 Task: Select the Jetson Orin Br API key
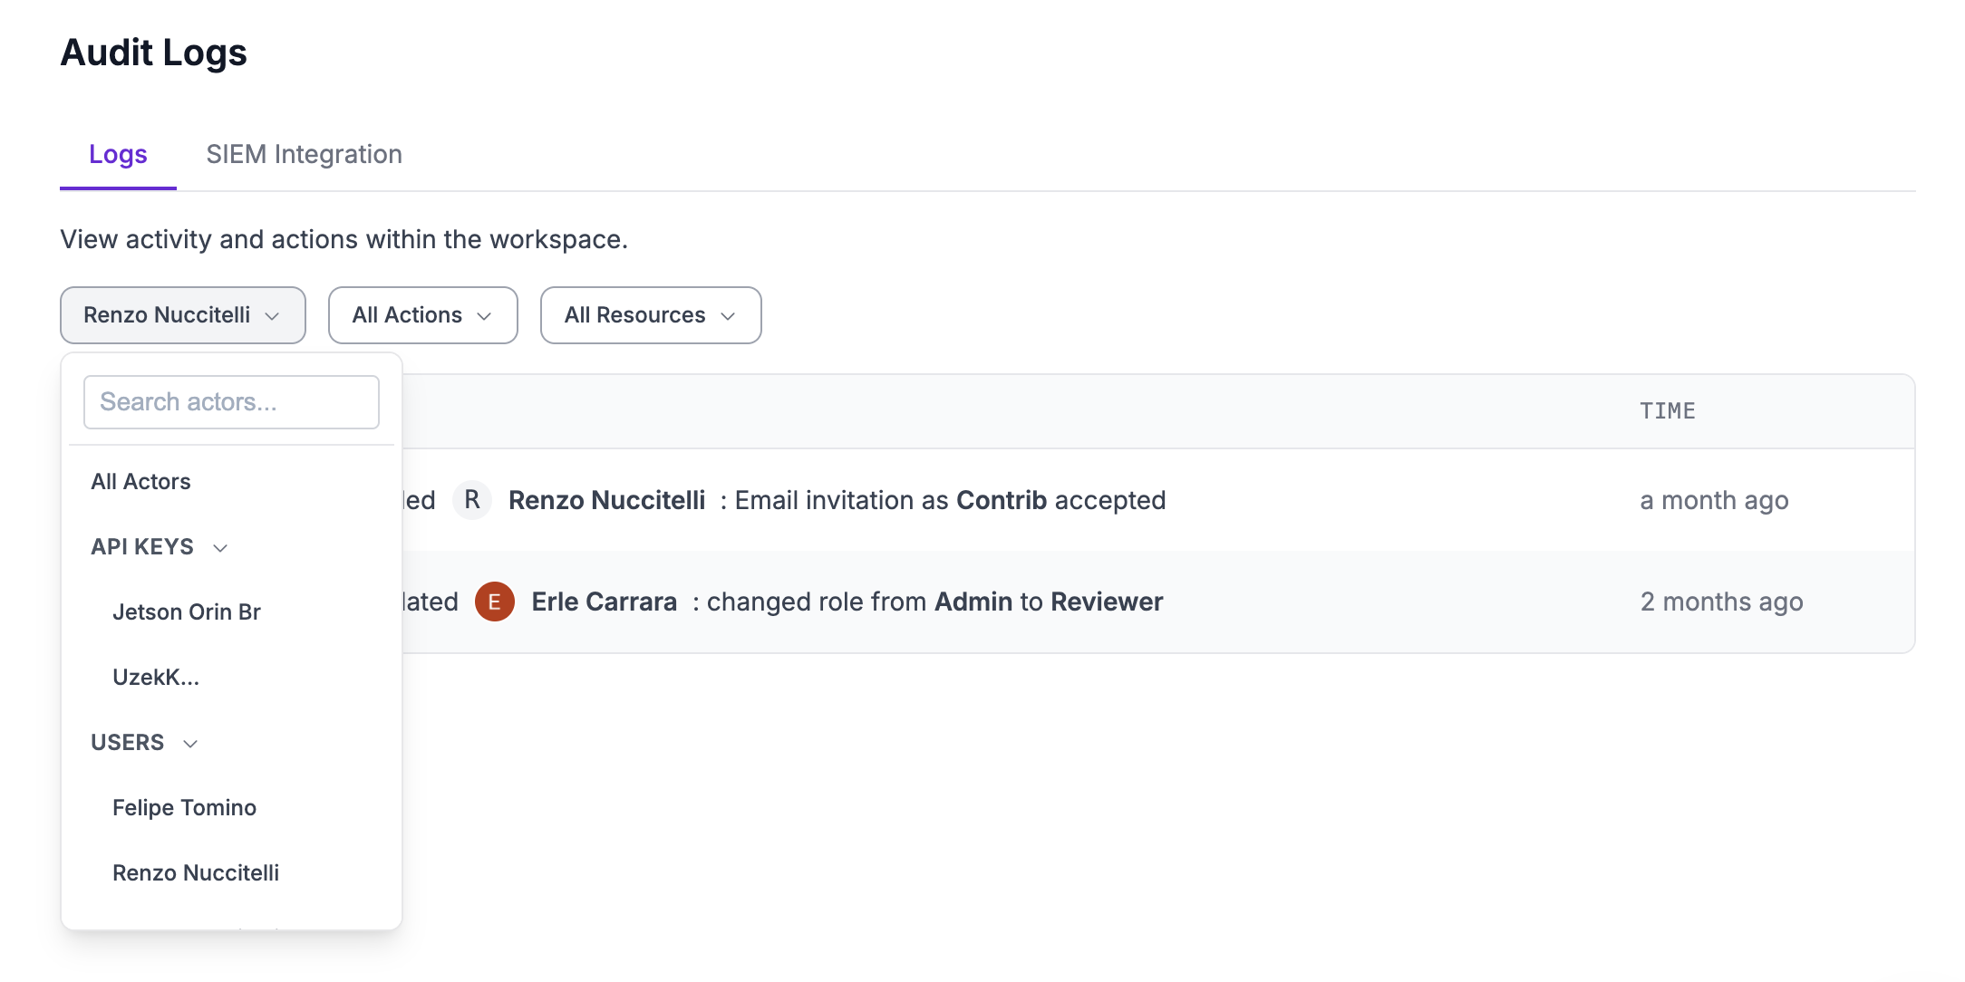point(187,612)
